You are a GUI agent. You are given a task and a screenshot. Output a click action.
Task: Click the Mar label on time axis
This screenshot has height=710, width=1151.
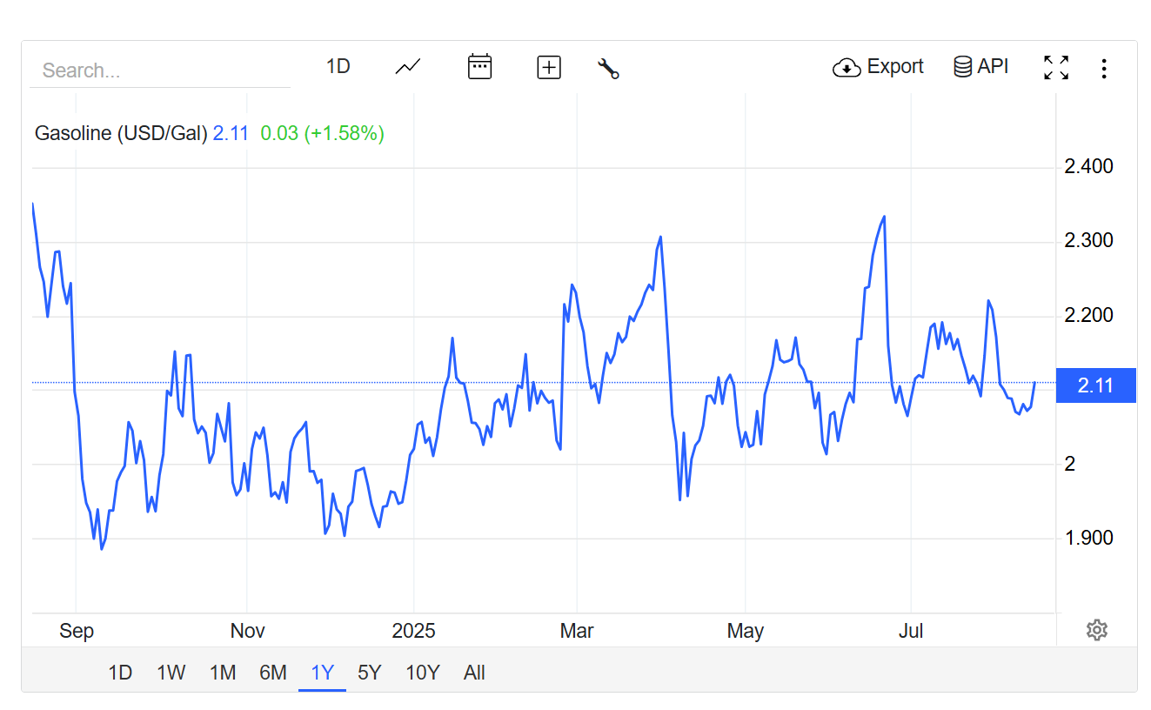(577, 632)
